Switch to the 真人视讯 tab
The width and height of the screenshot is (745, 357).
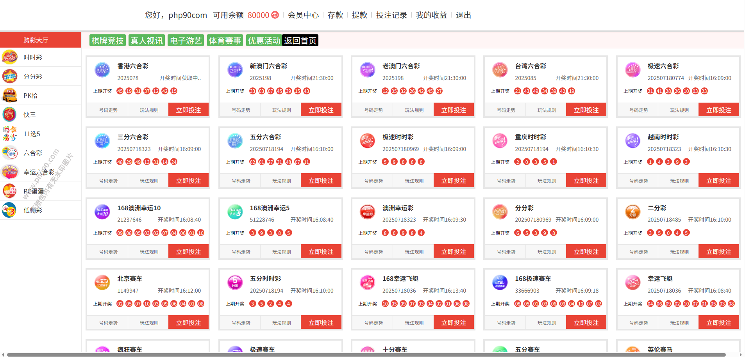[146, 41]
